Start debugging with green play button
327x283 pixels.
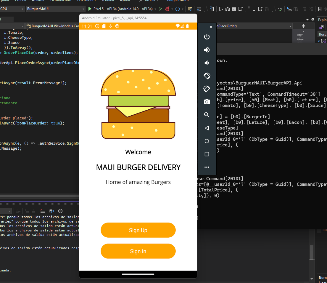pos(90,9)
